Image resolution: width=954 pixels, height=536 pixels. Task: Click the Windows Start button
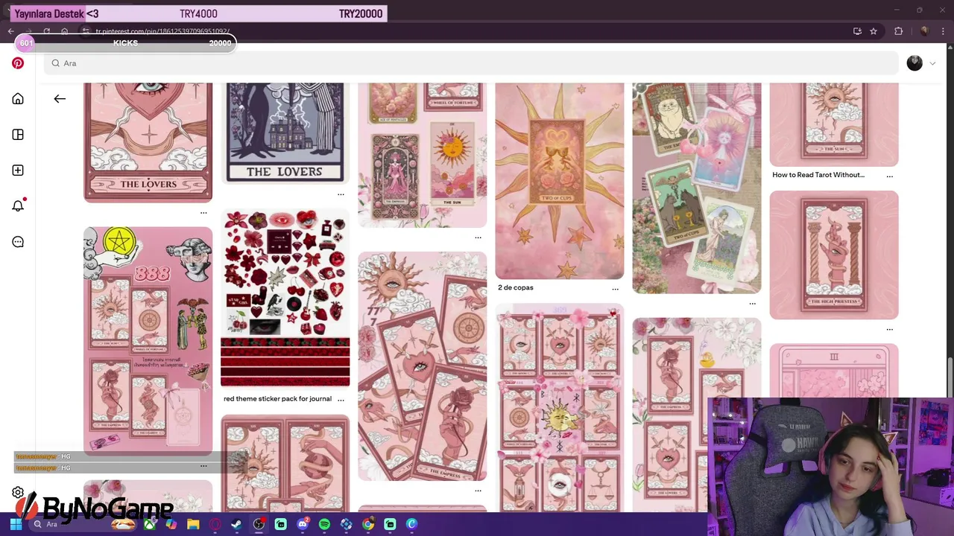click(x=16, y=524)
